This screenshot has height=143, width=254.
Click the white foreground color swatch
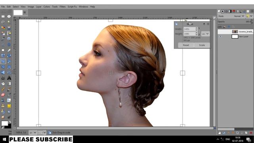click(4, 124)
